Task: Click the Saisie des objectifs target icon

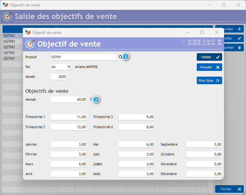Action: click(7, 16)
